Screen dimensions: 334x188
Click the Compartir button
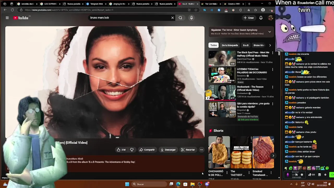(147, 150)
